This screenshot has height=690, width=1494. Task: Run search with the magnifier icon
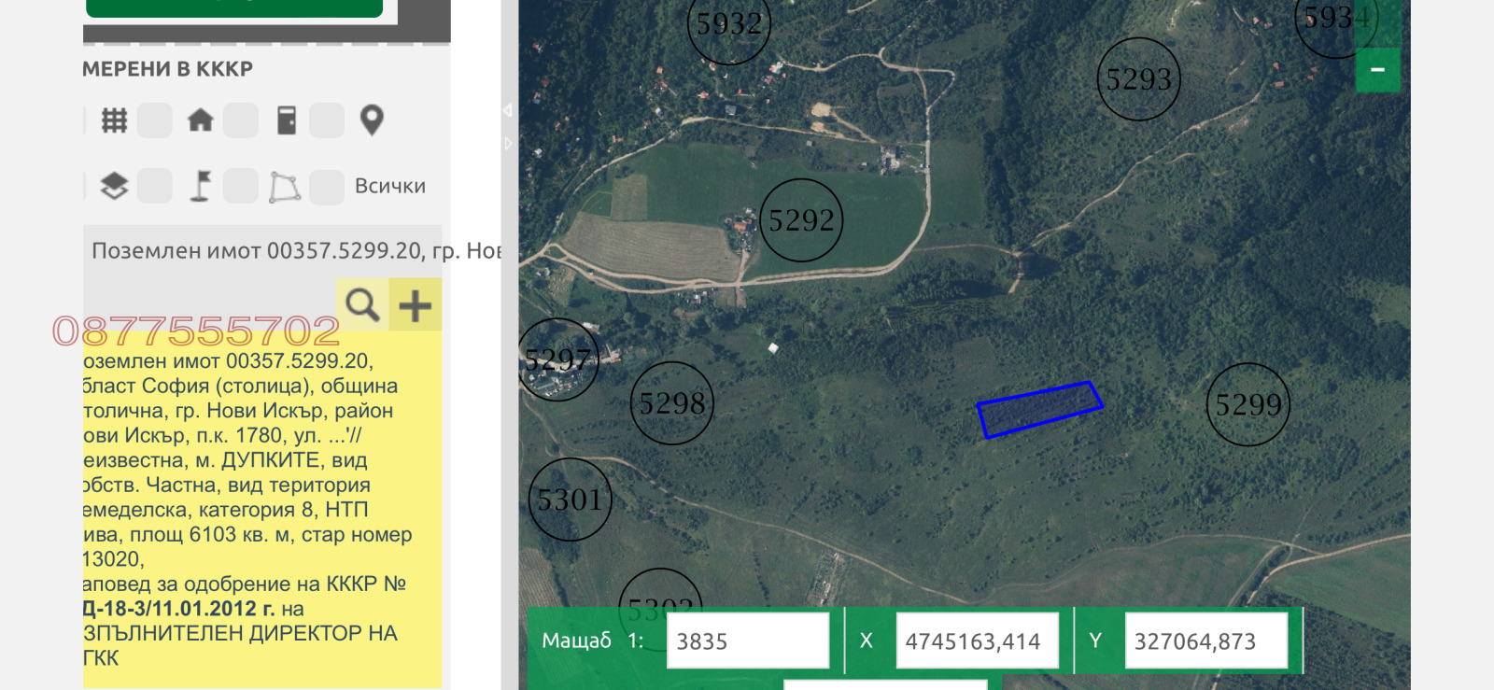362,304
